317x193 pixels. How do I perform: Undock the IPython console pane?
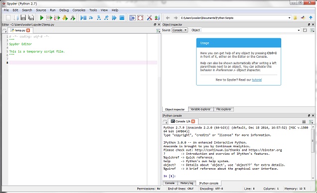[x=309, y=115]
